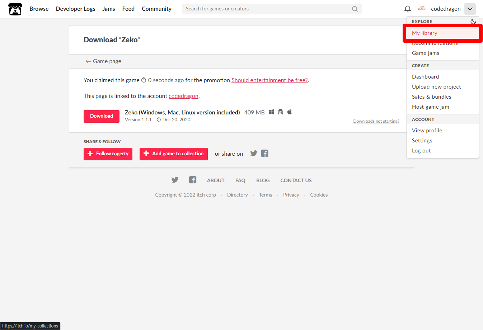Click the 'Zeko (Windows, Mac, Linux version included)' title

tap(182, 112)
